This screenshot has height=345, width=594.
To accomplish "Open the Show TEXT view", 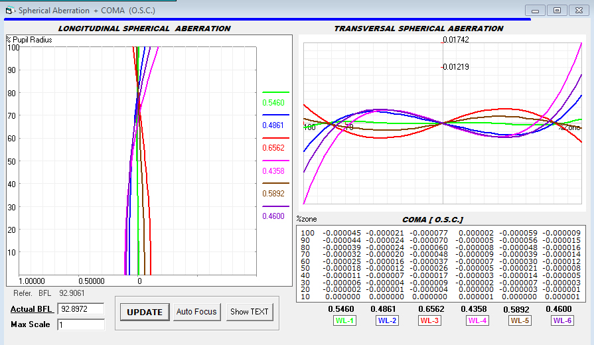I will [x=250, y=312].
